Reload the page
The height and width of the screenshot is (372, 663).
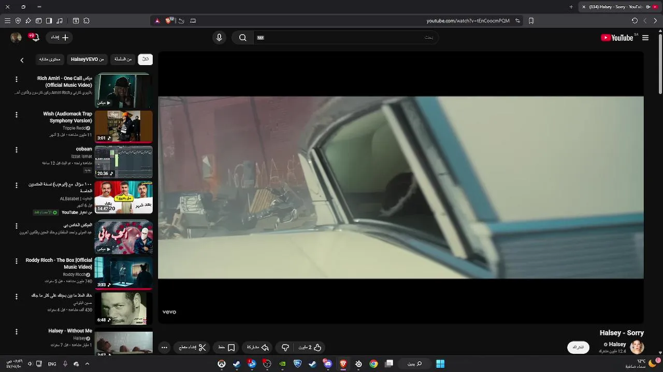(635, 21)
